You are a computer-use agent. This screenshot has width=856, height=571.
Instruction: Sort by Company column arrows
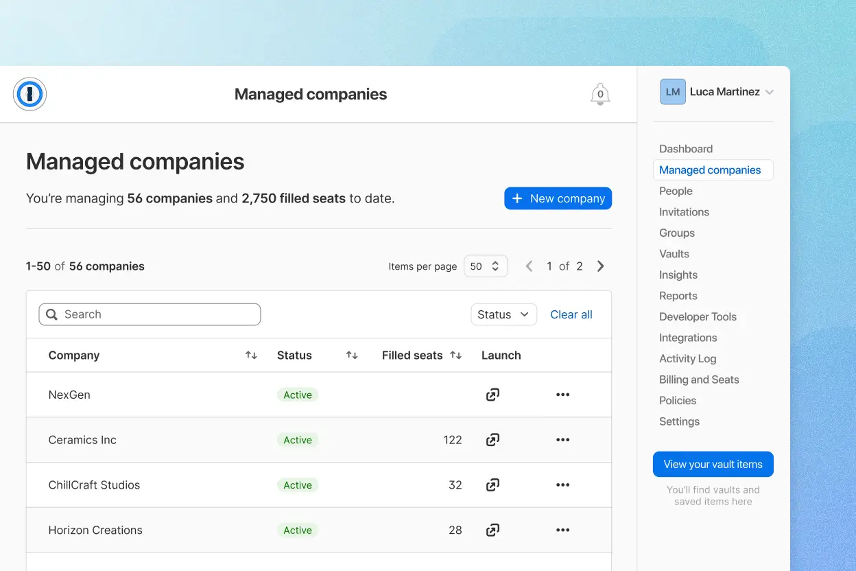tap(251, 356)
